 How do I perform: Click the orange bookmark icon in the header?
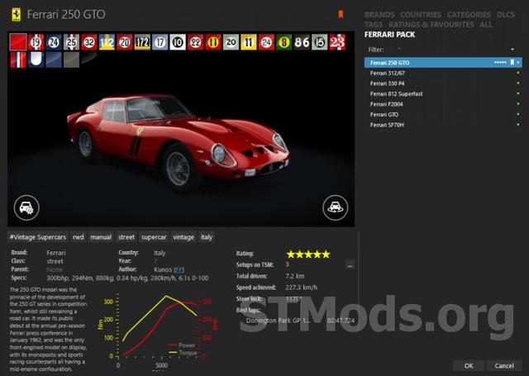click(340, 14)
